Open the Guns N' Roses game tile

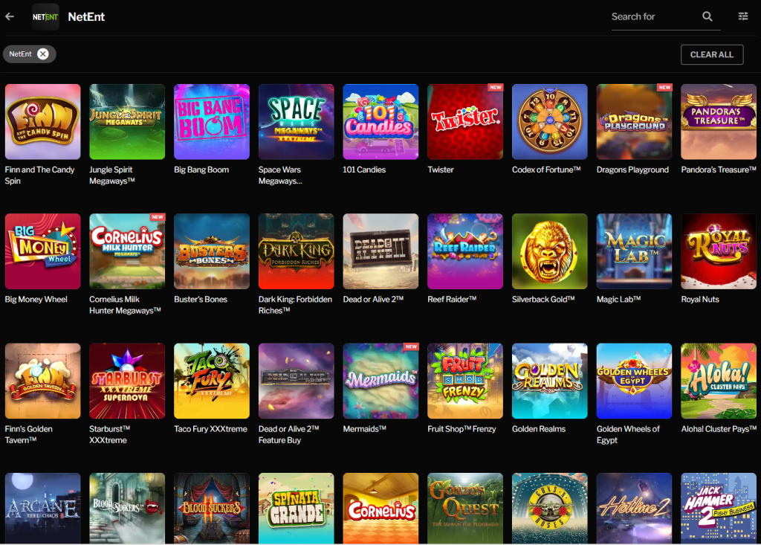[x=549, y=509]
